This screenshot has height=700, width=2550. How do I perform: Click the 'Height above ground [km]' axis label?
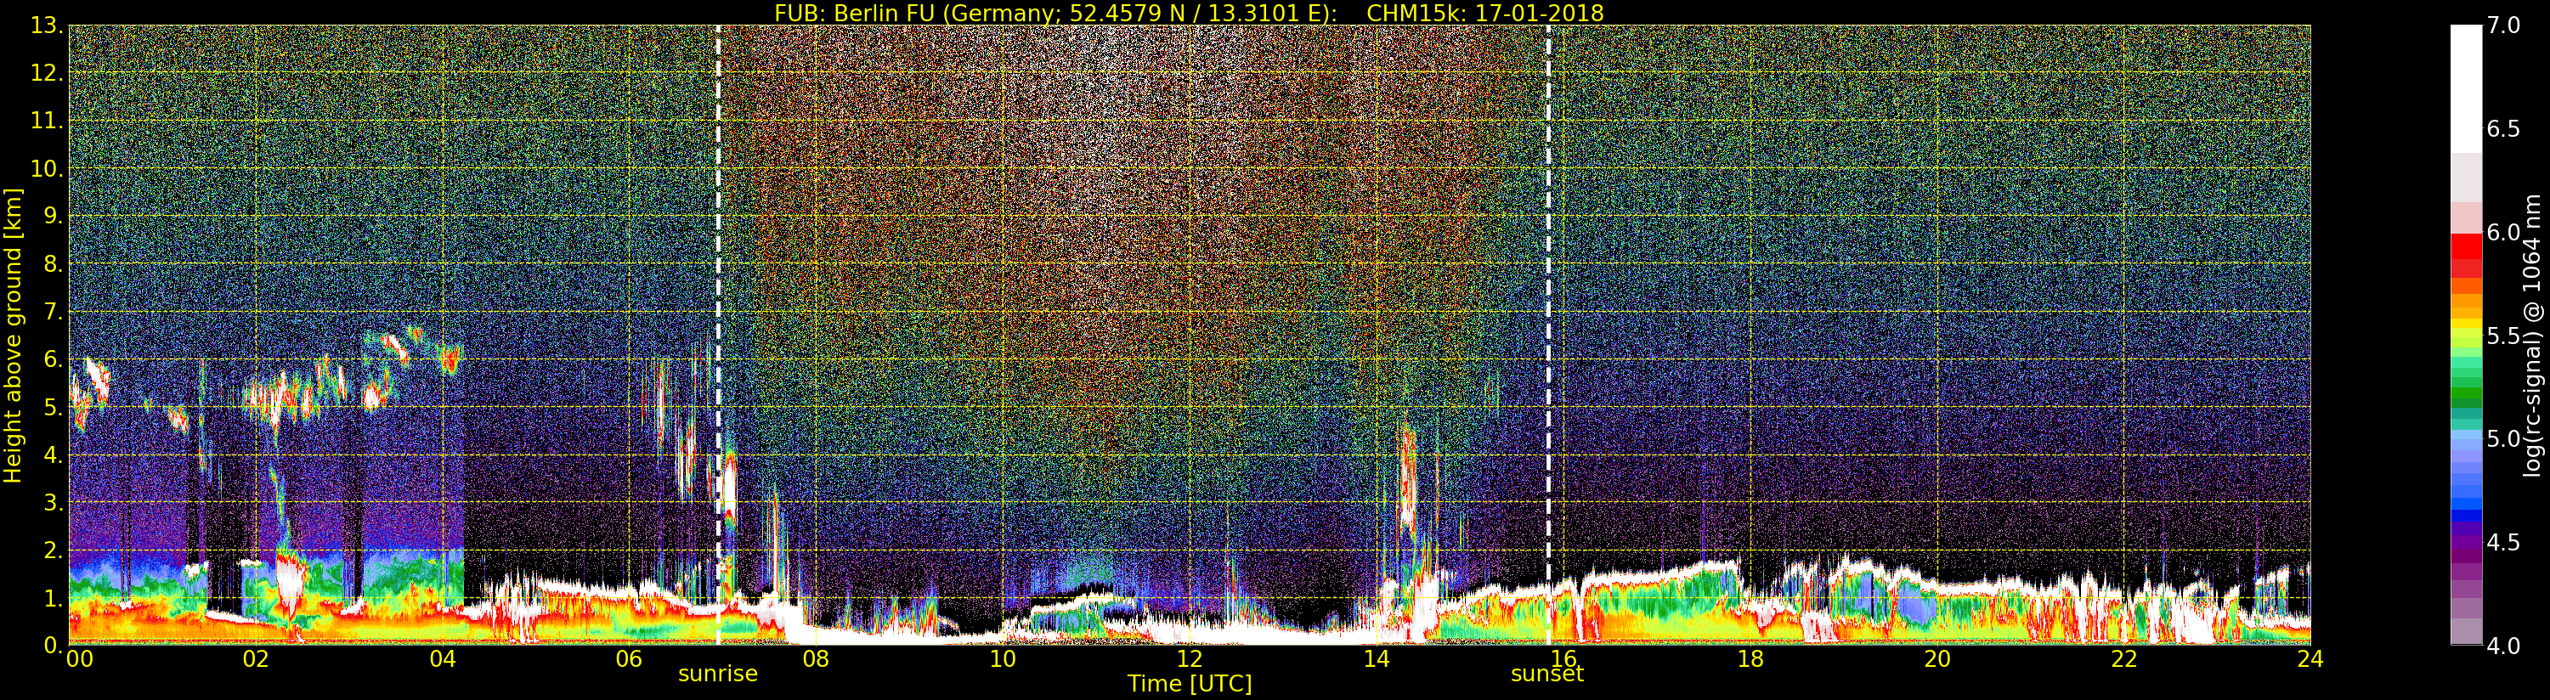tap(13, 335)
